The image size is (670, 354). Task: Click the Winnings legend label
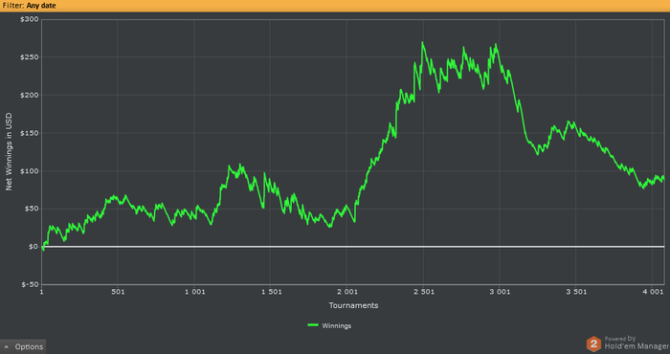(x=337, y=326)
